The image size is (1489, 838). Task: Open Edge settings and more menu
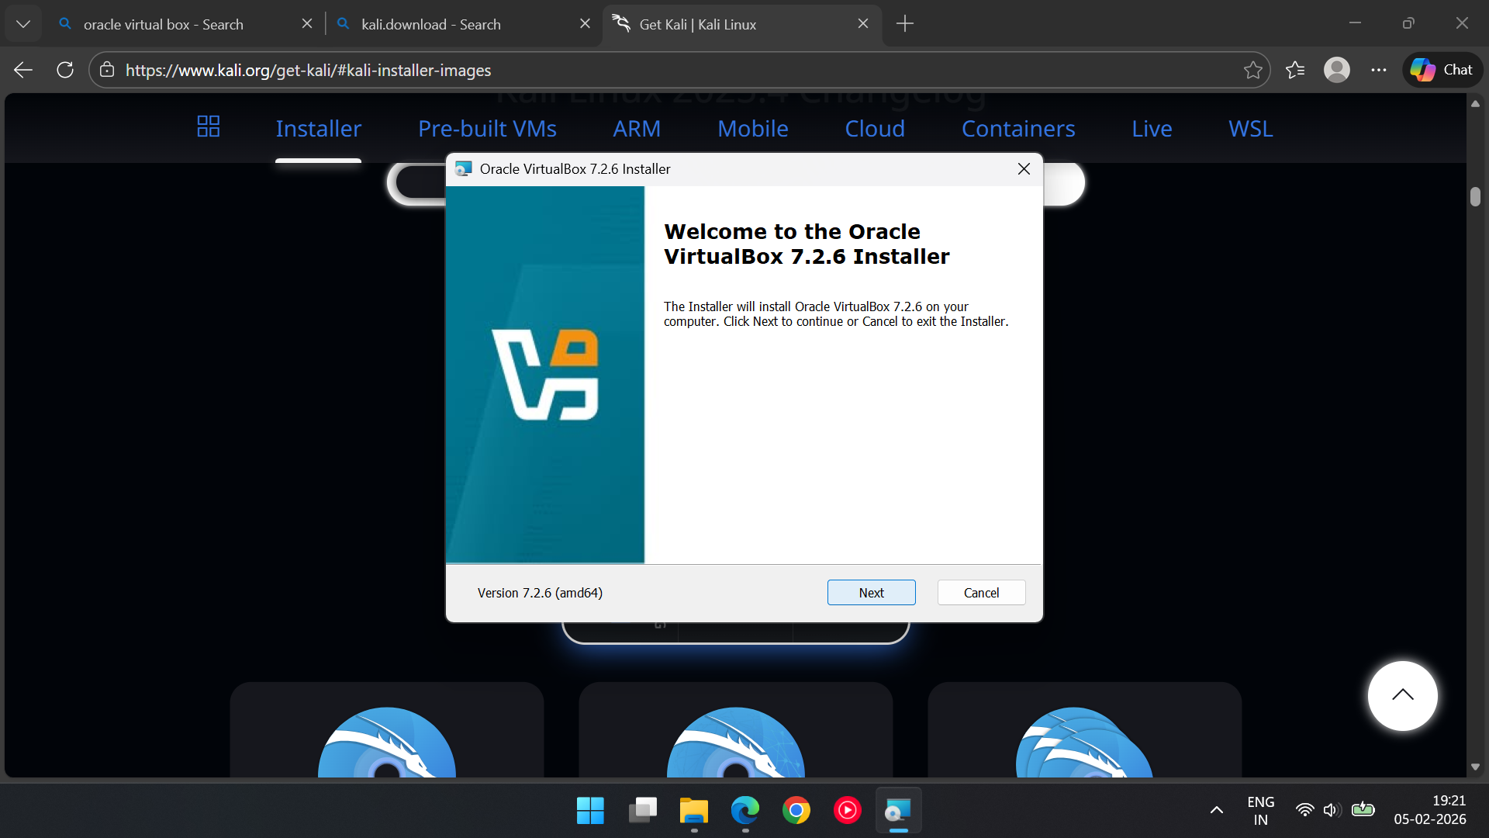pyautogui.click(x=1378, y=70)
